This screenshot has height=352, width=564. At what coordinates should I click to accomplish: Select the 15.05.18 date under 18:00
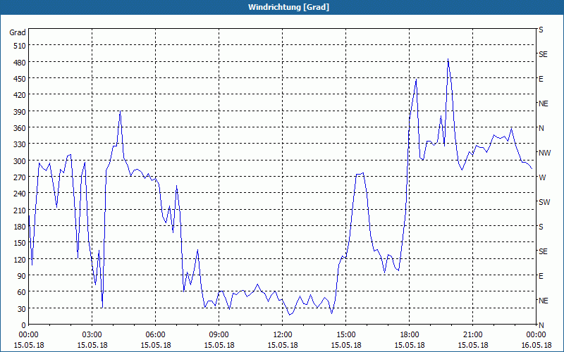click(x=410, y=345)
